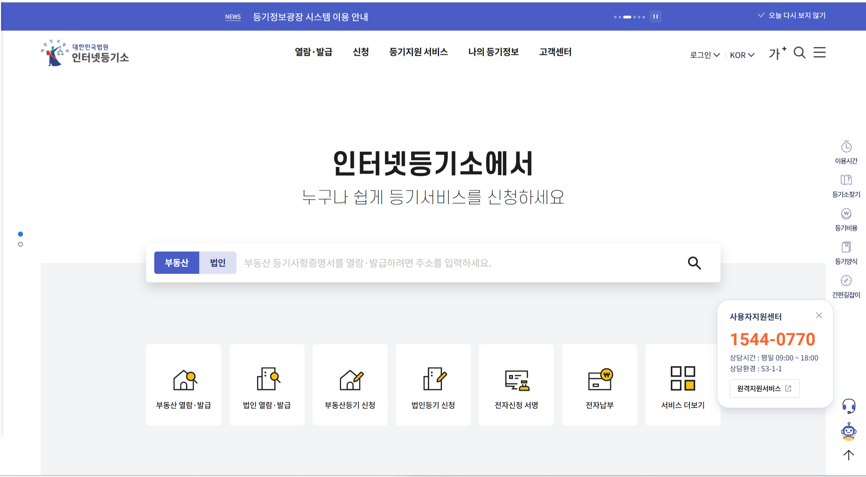Viewport: 866px width, 477px height.
Task: Open the 열람·발급 menu
Action: 314,52
